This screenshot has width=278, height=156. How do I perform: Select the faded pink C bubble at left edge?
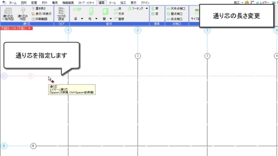(4, 76)
